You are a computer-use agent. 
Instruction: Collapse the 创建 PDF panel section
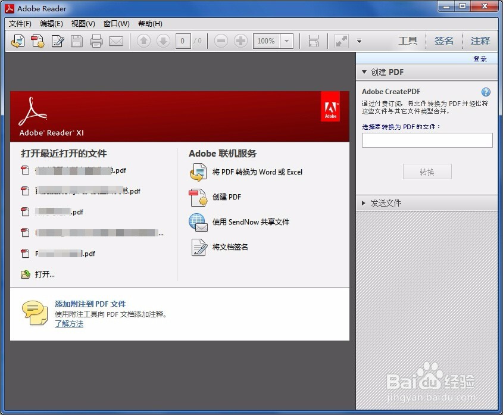point(364,71)
